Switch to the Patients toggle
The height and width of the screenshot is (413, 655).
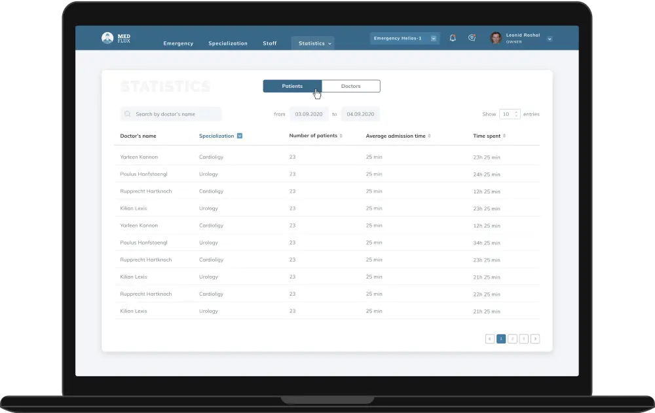[292, 86]
